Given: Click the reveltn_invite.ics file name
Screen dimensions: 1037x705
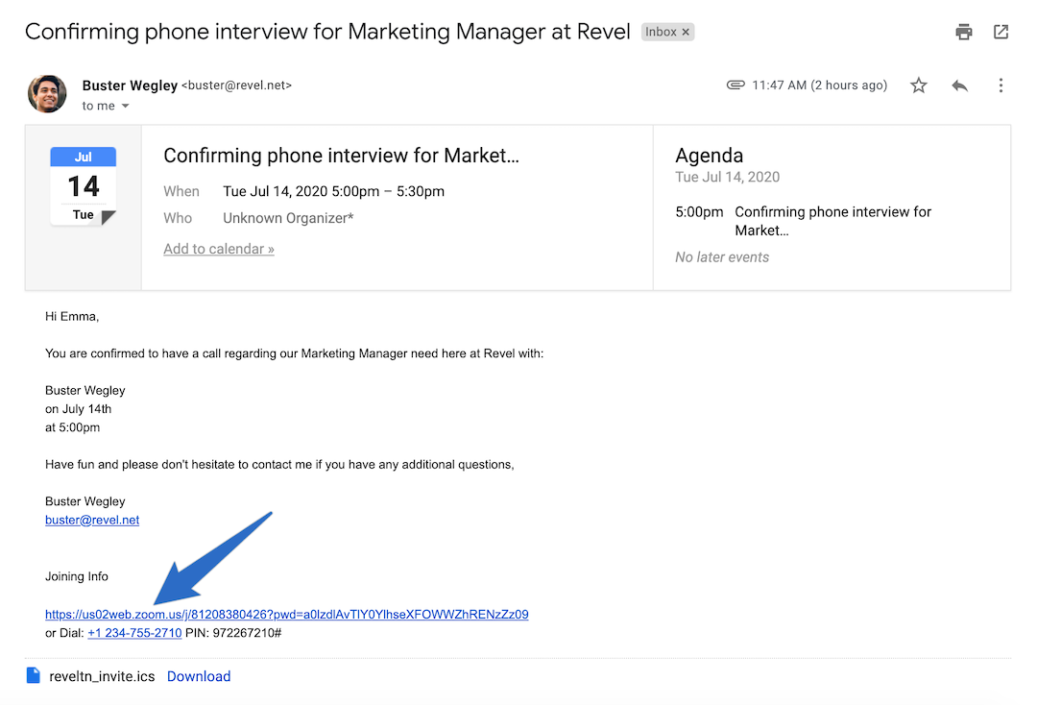Looking at the screenshot, I should pos(102,676).
